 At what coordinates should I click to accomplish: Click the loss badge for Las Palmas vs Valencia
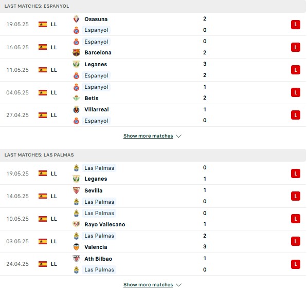pyautogui.click(x=296, y=241)
